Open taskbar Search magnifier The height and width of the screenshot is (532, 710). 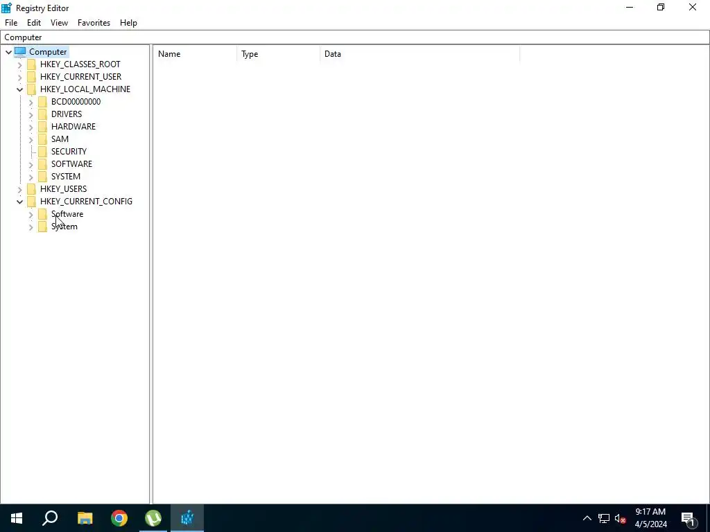tap(50, 518)
